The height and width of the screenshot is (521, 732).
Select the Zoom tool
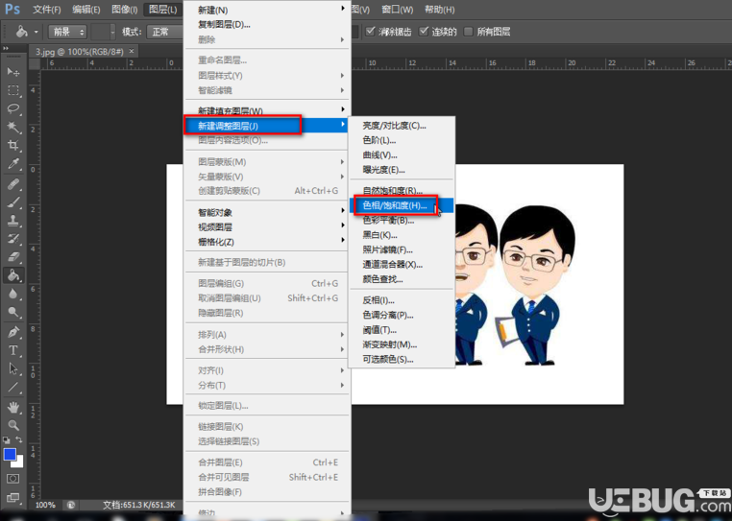(x=13, y=425)
